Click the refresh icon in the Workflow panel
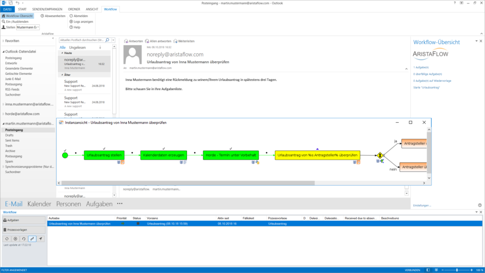485x273 pixels. pos(7,239)
